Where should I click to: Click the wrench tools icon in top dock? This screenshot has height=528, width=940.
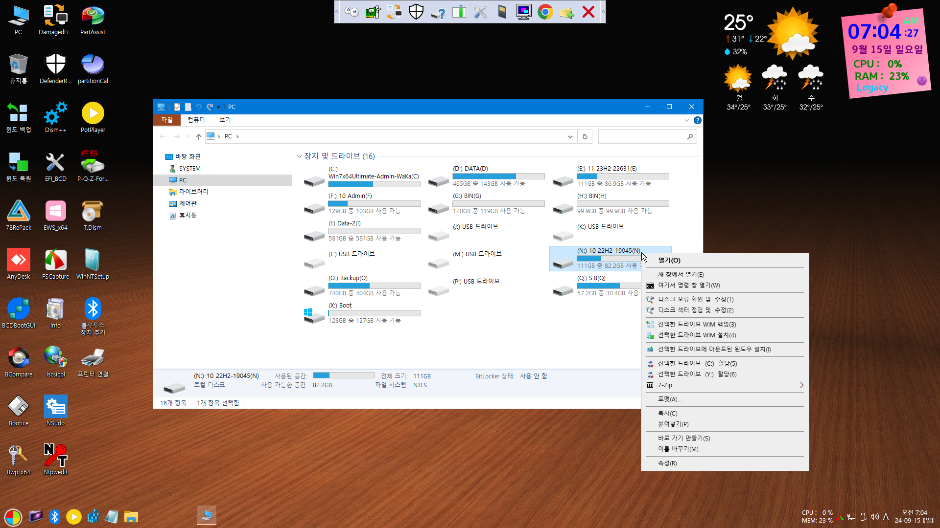[x=480, y=12]
